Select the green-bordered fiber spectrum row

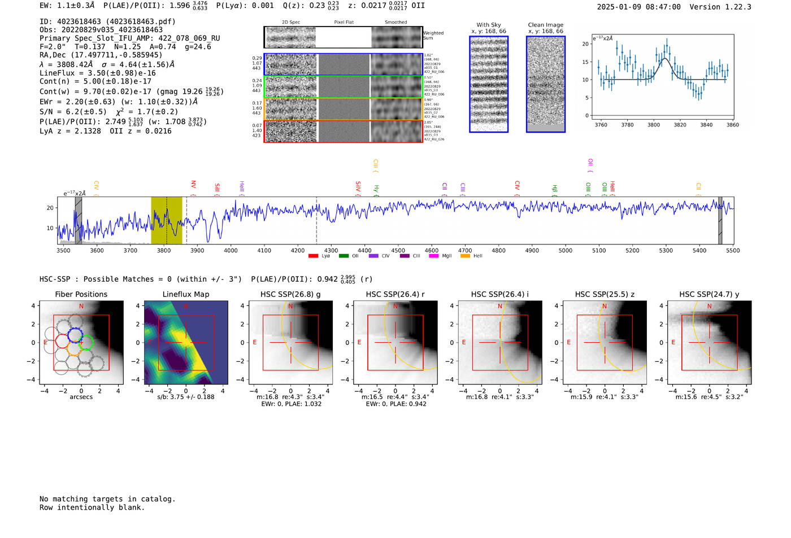[x=343, y=87]
